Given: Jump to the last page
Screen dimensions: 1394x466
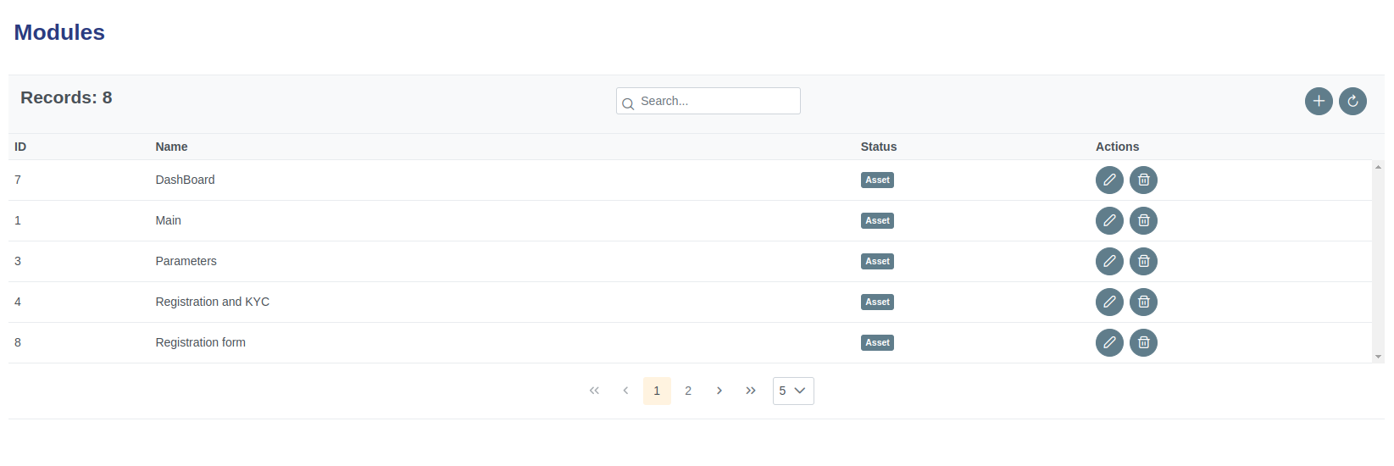Looking at the screenshot, I should pos(751,391).
